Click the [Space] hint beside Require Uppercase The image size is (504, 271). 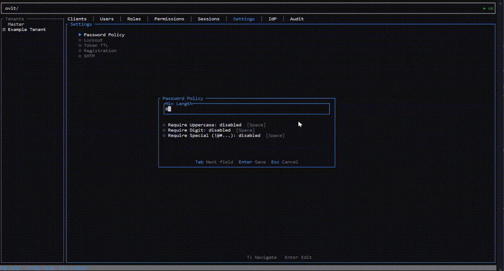point(256,125)
